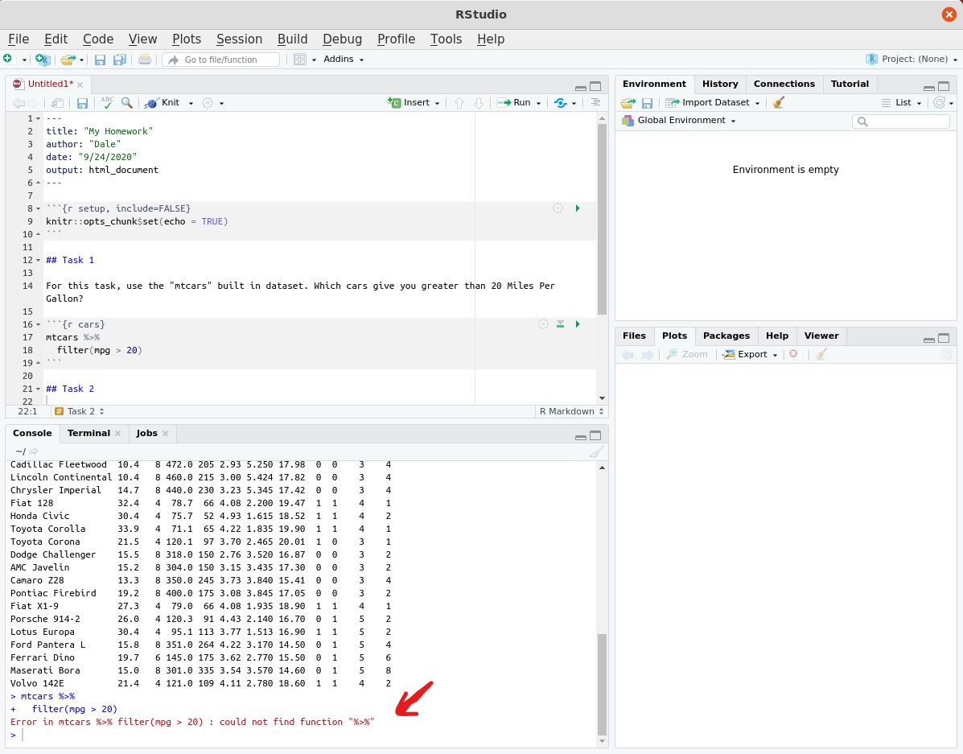Open Find/Replace magnifier in editor toolbar
The width and height of the screenshot is (963, 754).
(x=126, y=103)
